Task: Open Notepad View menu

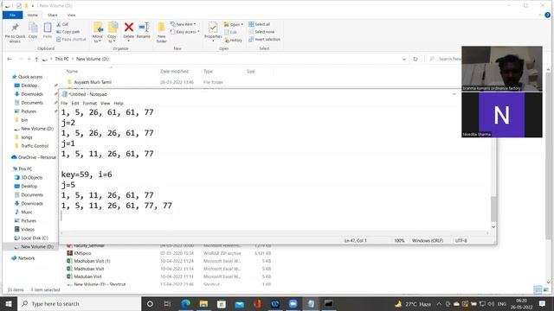Action: [106, 104]
